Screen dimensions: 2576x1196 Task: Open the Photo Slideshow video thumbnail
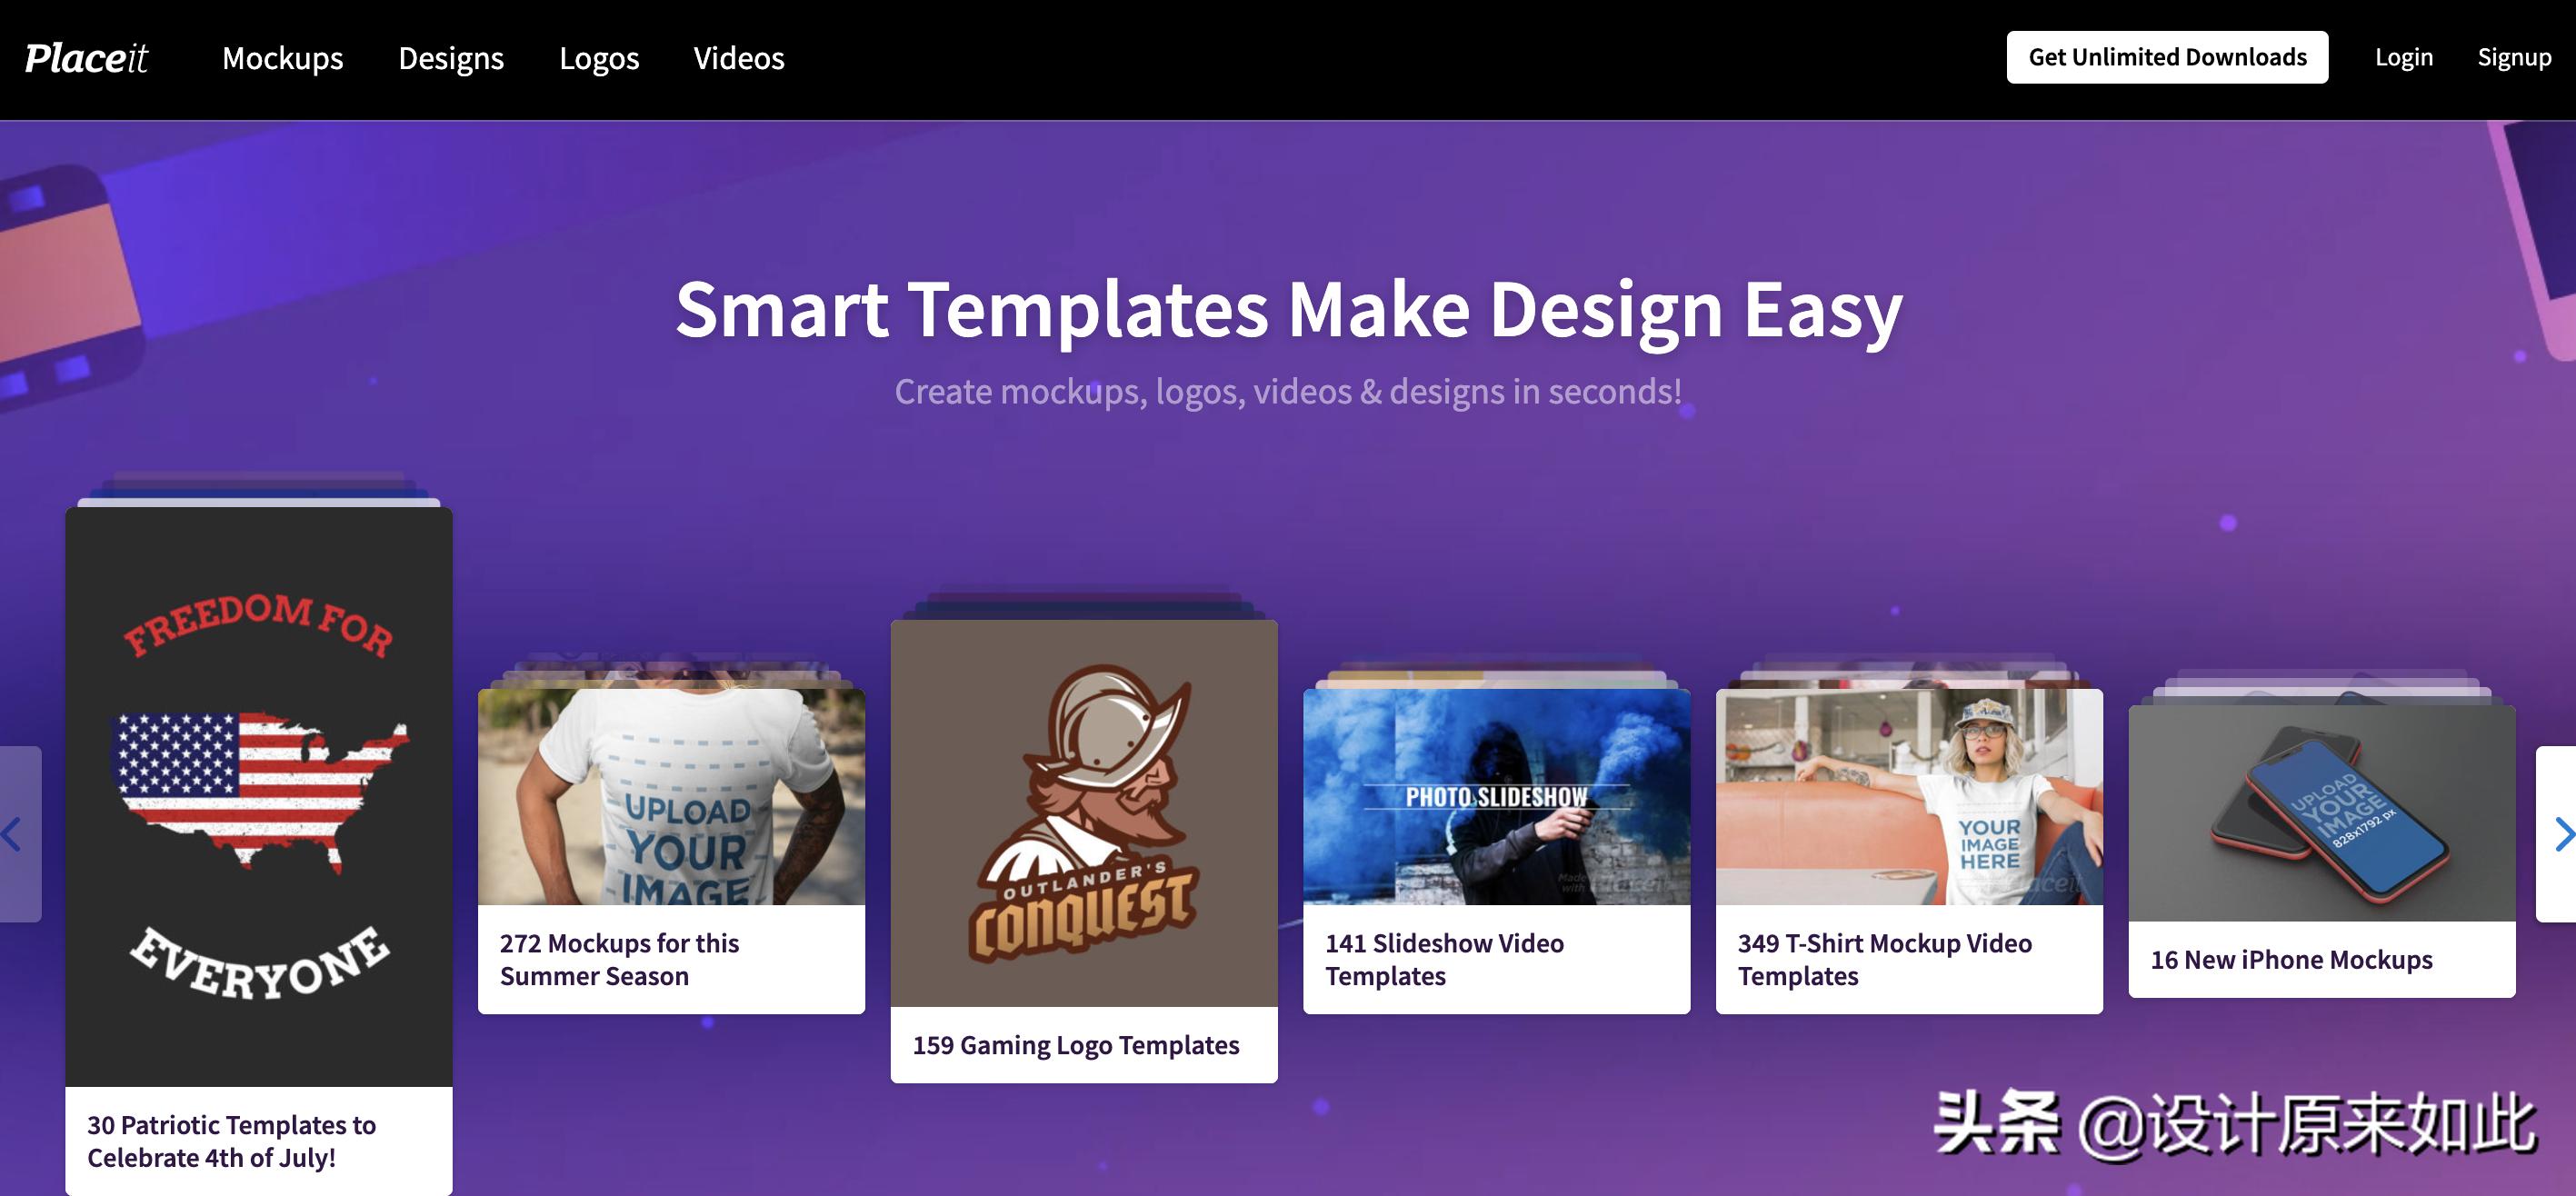(1496, 796)
